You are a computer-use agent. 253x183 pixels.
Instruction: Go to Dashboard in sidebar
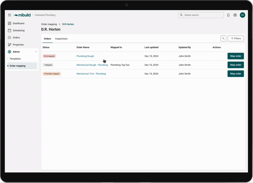(x=19, y=23)
